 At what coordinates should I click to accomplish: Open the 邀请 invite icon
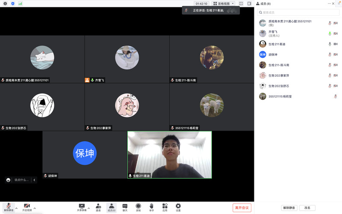click(x=98, y=206)
